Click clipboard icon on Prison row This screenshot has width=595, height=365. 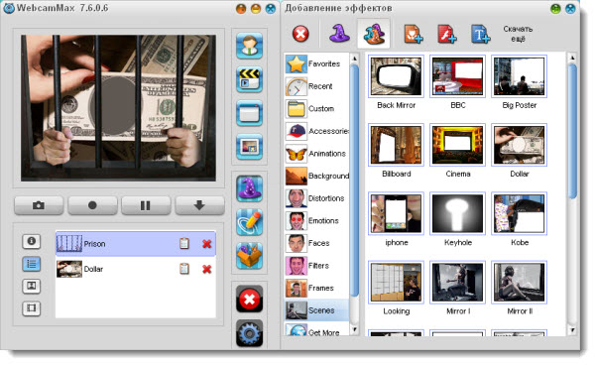click(184, 244)
